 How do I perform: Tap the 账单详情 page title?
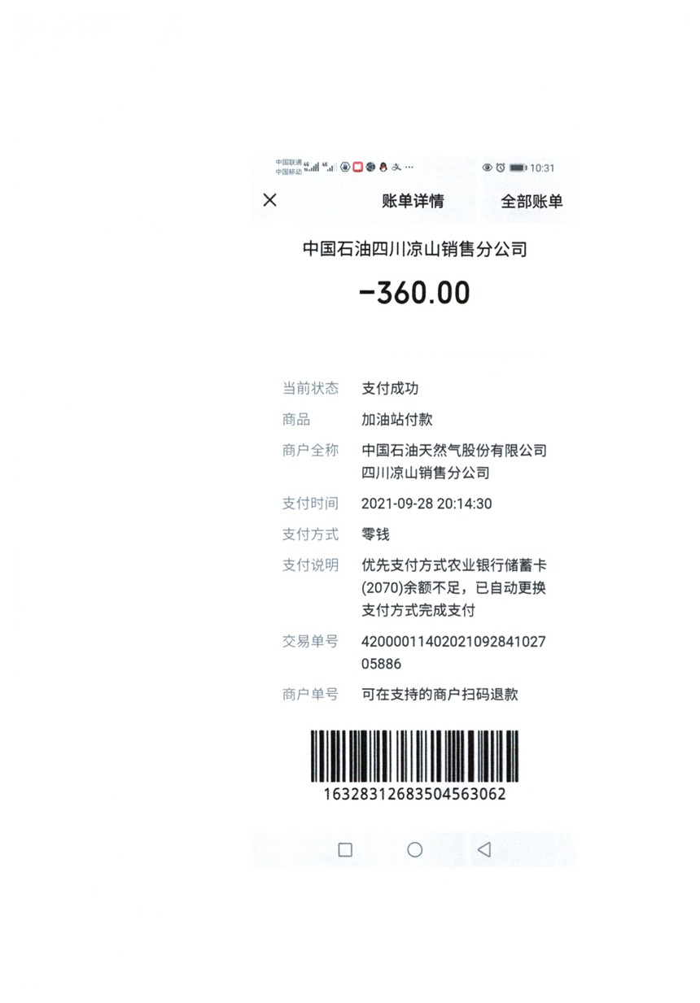pyautogui.click(x=413, y=202)
